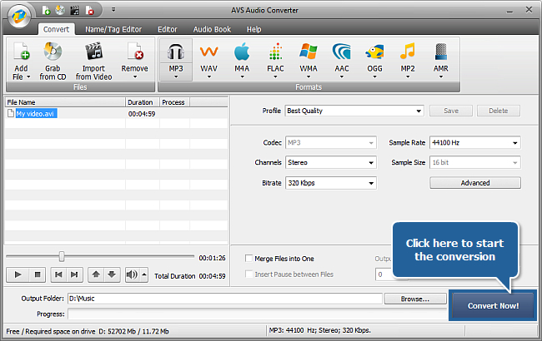This screenshot has width=542, height=341.
Task: Open the Name/Tag Editor tab
Action: point(113,29)
